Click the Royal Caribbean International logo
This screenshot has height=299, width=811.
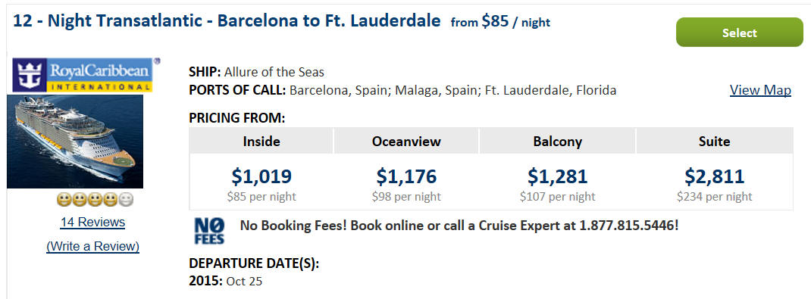coord(83,75)
